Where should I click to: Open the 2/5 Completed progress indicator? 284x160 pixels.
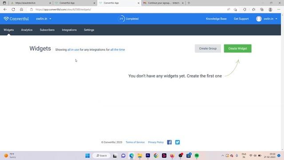point(128,19)
